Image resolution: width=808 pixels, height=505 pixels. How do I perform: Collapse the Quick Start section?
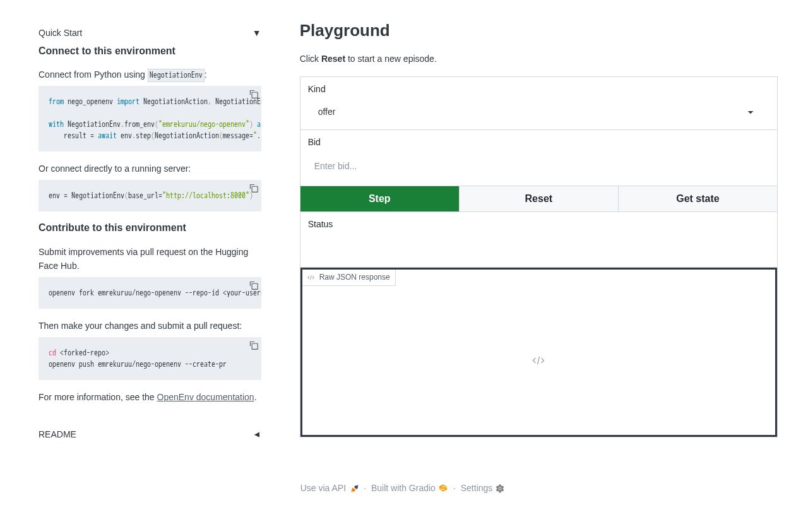[150, 33]
